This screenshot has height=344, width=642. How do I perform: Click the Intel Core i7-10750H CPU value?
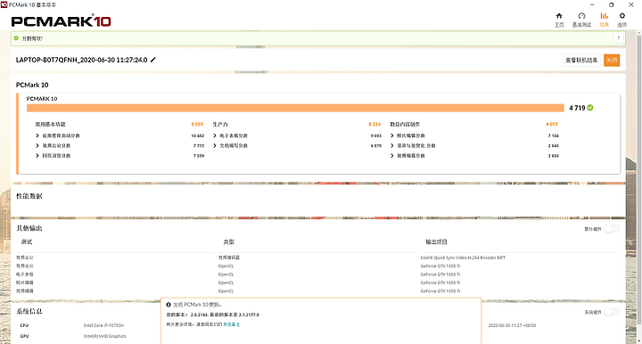103,325
